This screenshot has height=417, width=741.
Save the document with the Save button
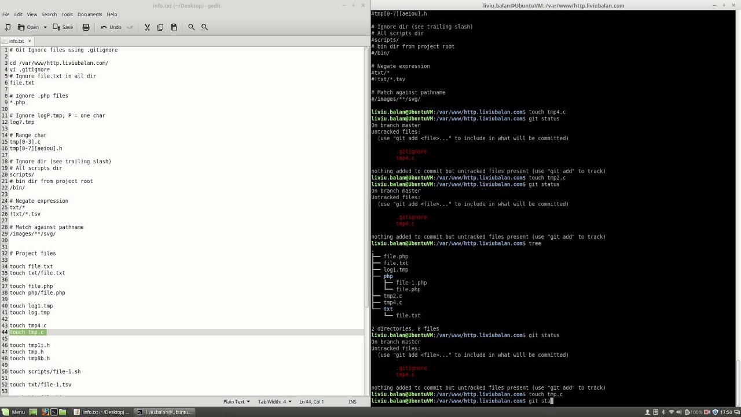(x=63, y=27)
